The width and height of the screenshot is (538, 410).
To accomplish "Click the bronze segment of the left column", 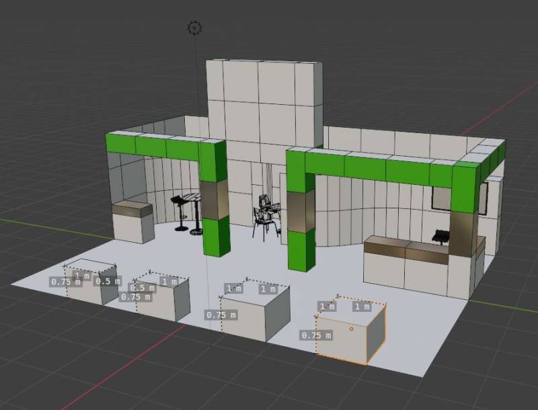I will click(214, 200).
